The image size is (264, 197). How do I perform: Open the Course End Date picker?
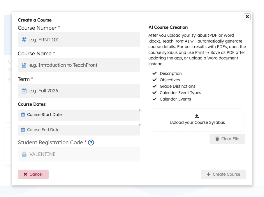click(x=79, y=130)
